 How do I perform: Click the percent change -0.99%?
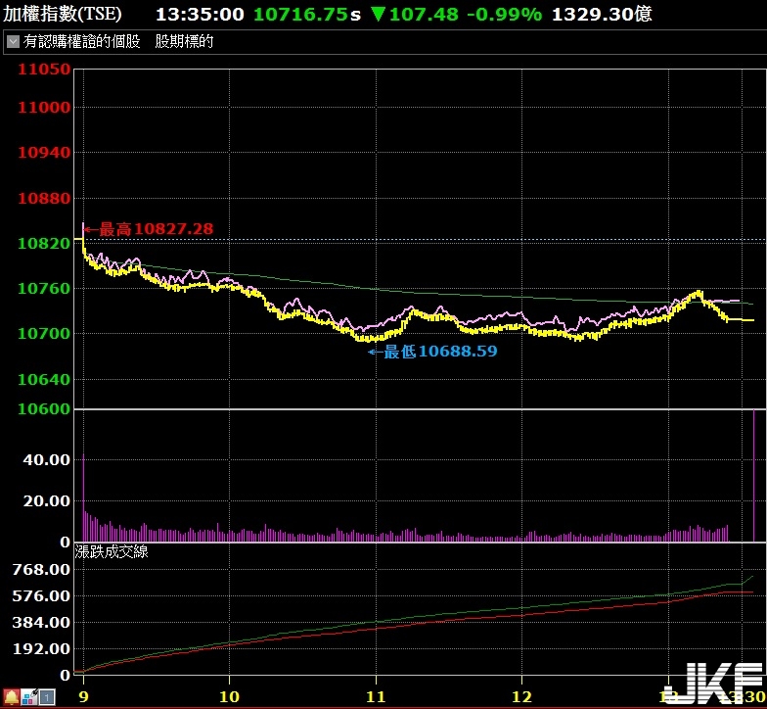(505, 14)
